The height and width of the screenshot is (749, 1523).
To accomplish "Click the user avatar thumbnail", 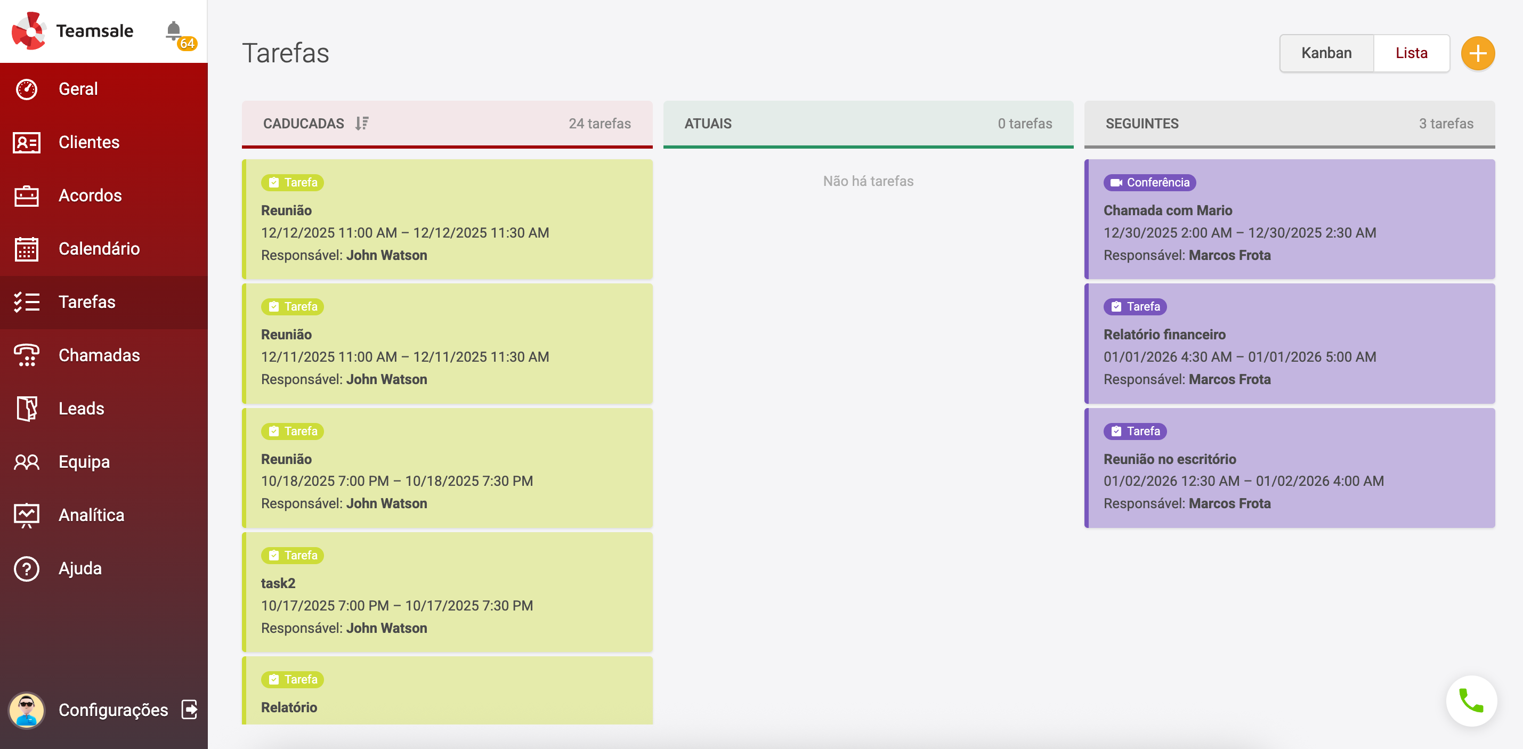I will tap(27, 710).
